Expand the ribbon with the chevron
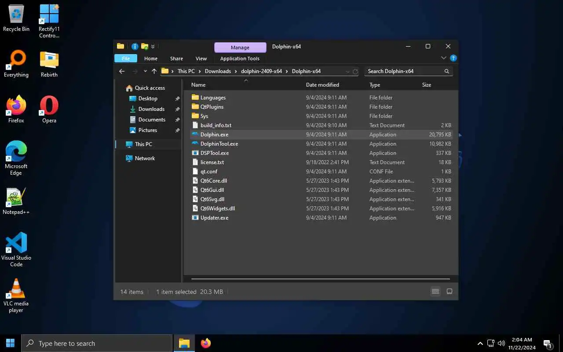The height and width of the screenshot is (352, 563). pos(443,58)
